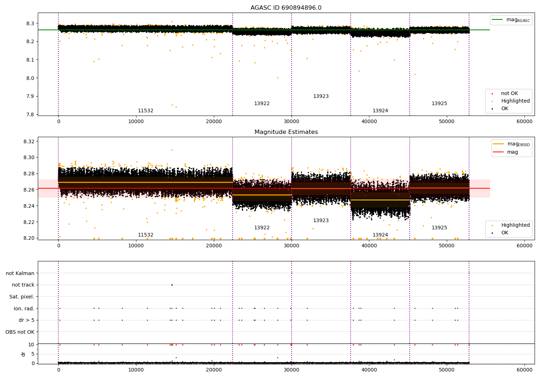Screen dimensions: 540x378
Task: Click OBSID label 13924 in Magnitude Estimates plot
Action: pyautogui.click(x=380, y=235)
